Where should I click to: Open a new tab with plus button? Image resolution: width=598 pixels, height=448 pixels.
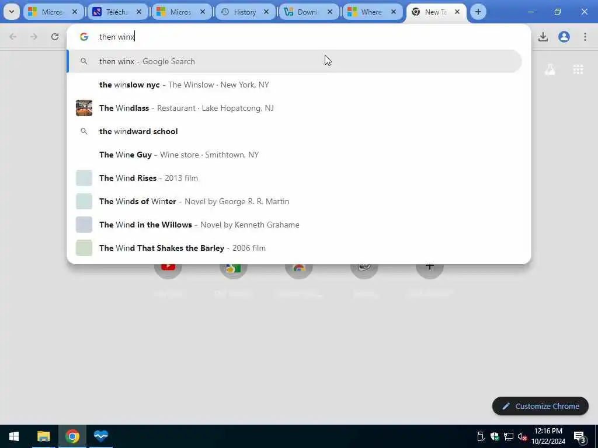point(478,12)
